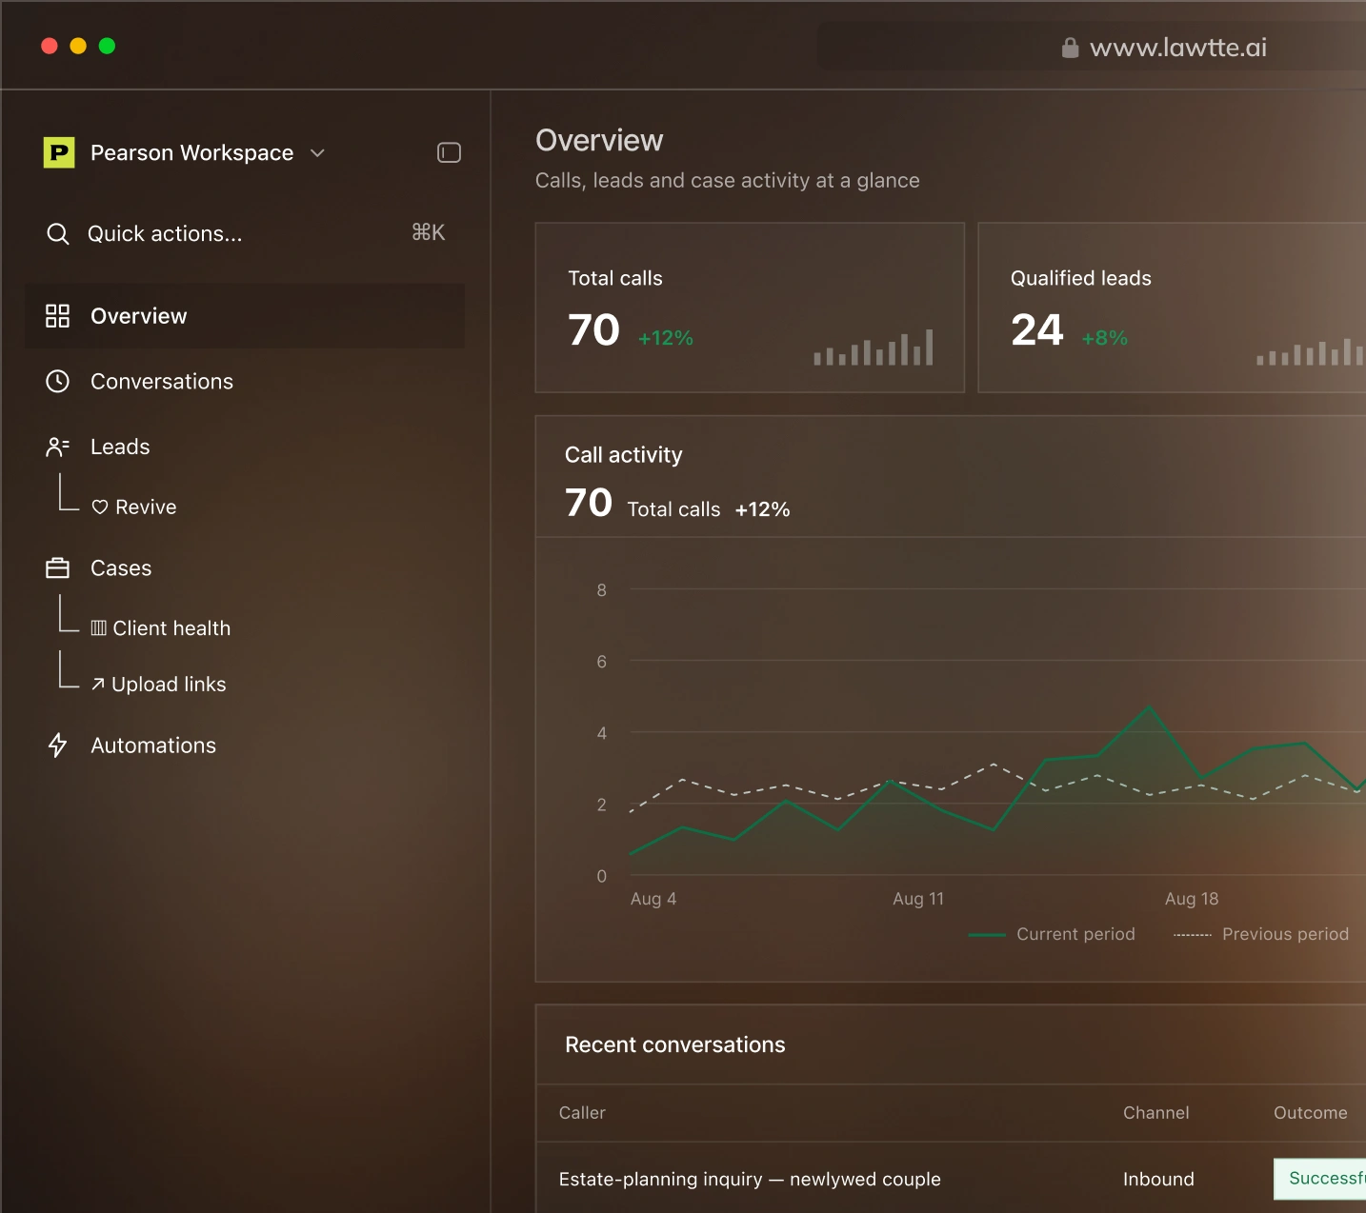The height and width of the screenshot is (1213, 1366).
Task: Click the Upload links arrow icon
Action: click(x=98, y=684)
